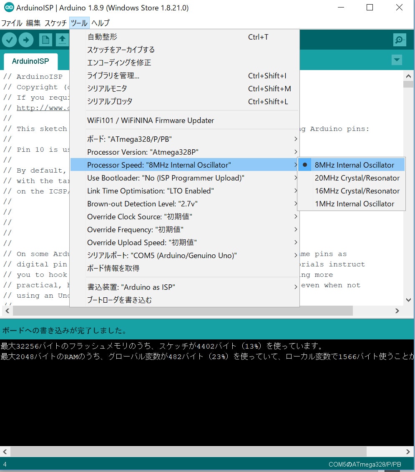Choose ボード情報を取得 menu item

tap(184, 268)
